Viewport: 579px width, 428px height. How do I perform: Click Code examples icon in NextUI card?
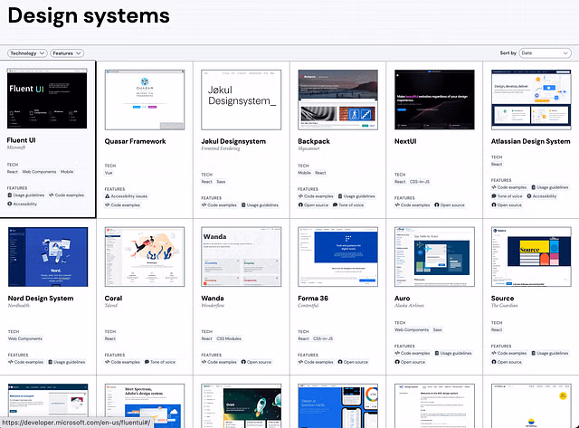pos(397,205)
